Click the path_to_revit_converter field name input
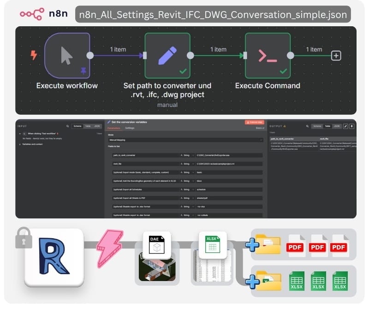369x311 pixels. pos(145,155)
